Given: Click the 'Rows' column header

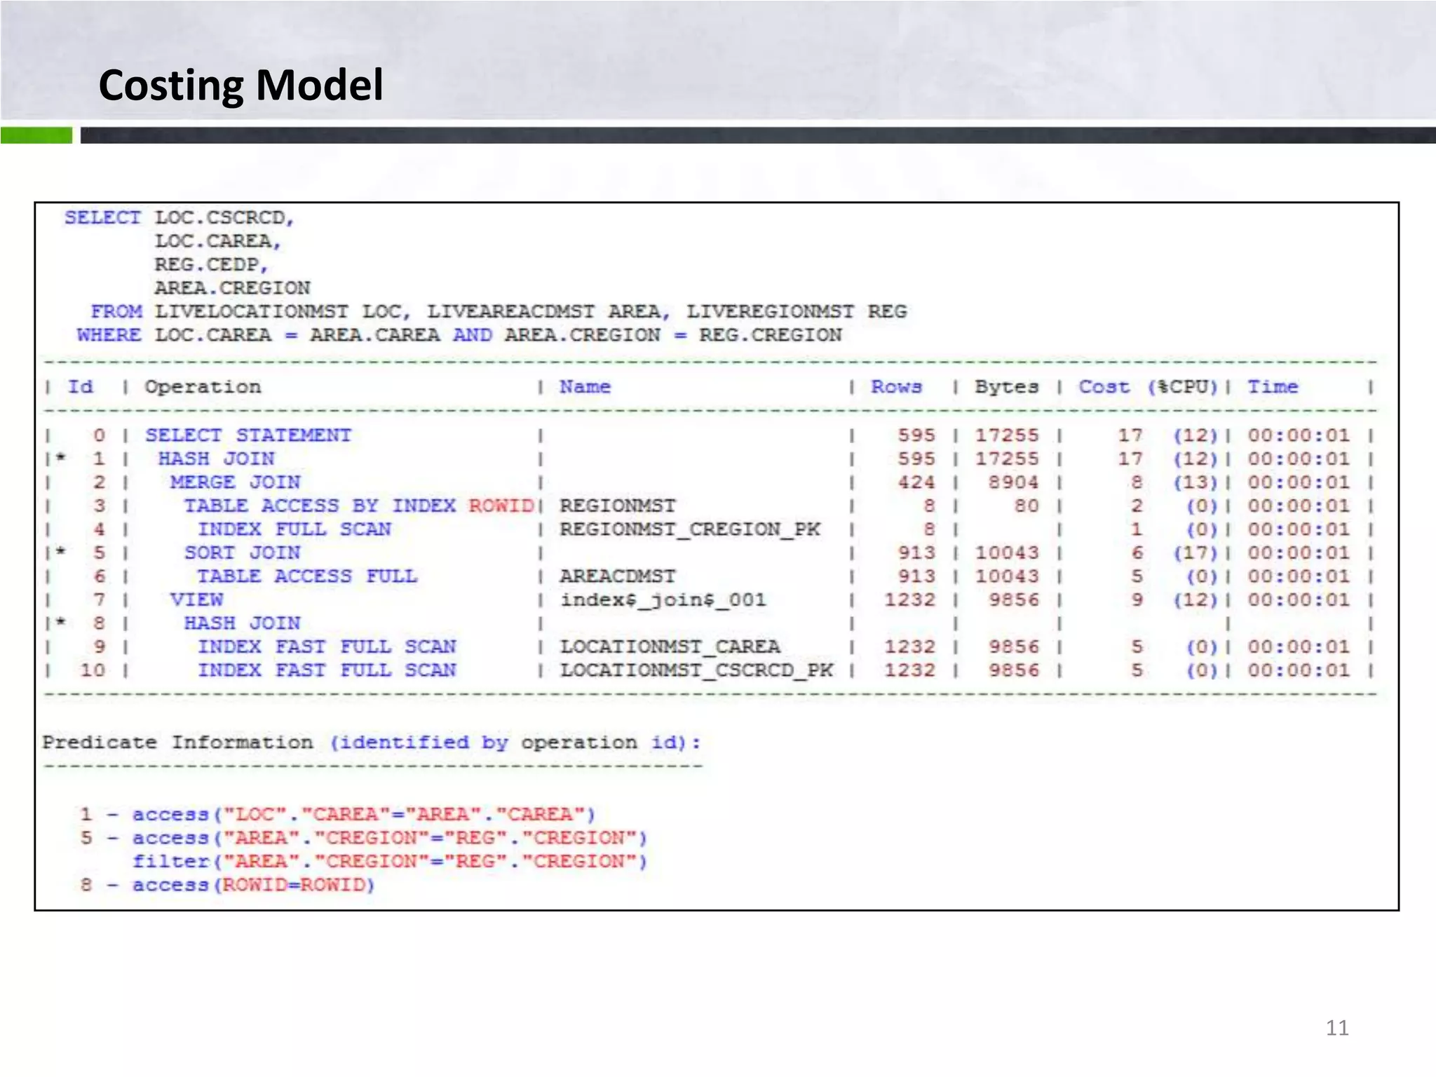Looking at the screenshot, I should pyautogui.click(x=896, y=387).
